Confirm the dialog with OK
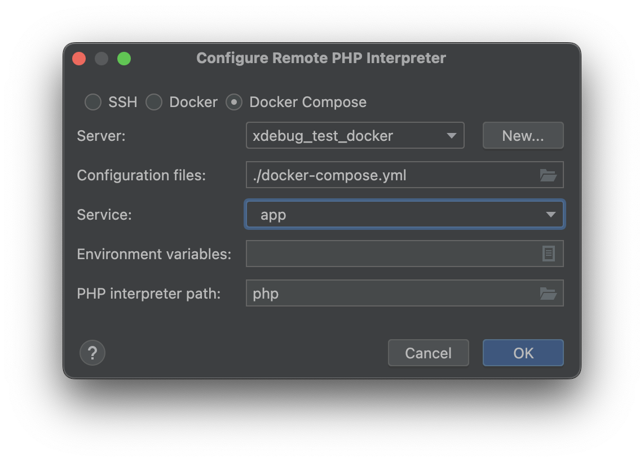Viewport: 644px width, 462px height. (x=523, y=353)
